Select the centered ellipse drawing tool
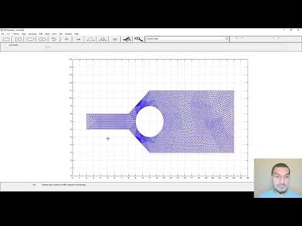 point(42,39)
